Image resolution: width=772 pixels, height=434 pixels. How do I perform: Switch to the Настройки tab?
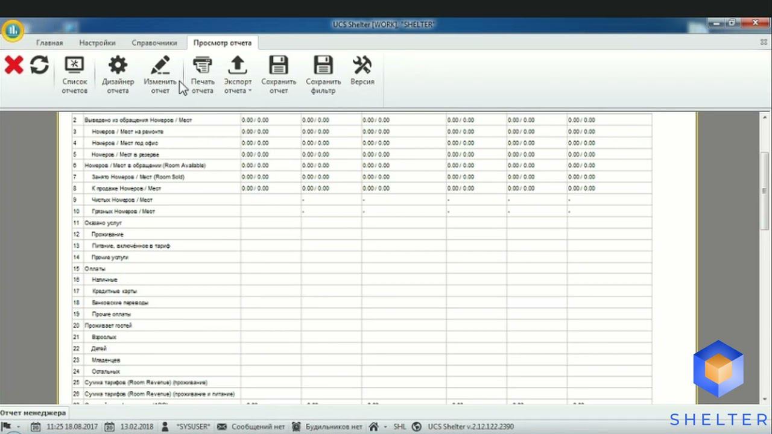tap(97, 43)
